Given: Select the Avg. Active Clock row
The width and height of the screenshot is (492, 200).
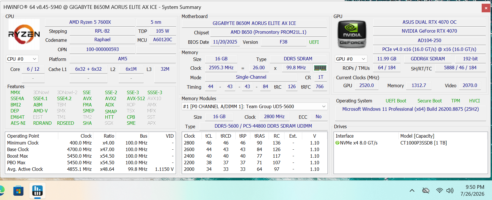Looking at the screenshot, I should [90, 169].
